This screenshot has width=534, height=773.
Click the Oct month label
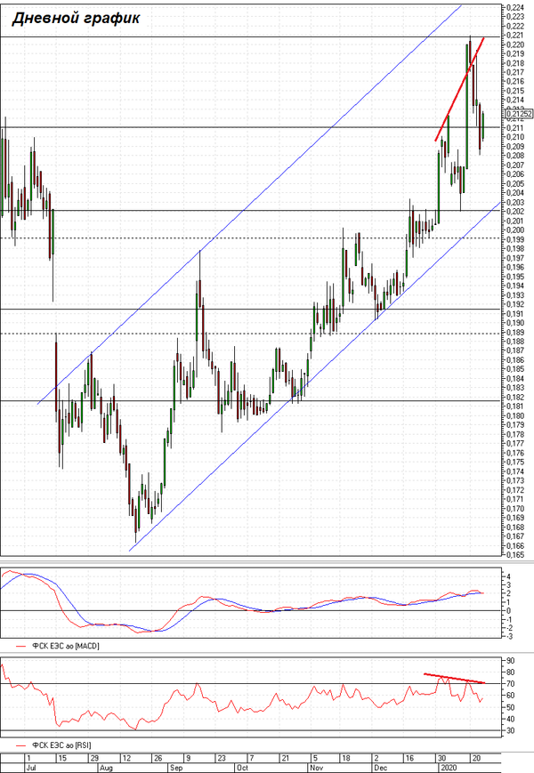242,768
